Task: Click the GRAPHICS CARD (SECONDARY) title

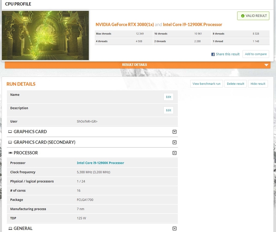Action: click(x=44, y=142)
